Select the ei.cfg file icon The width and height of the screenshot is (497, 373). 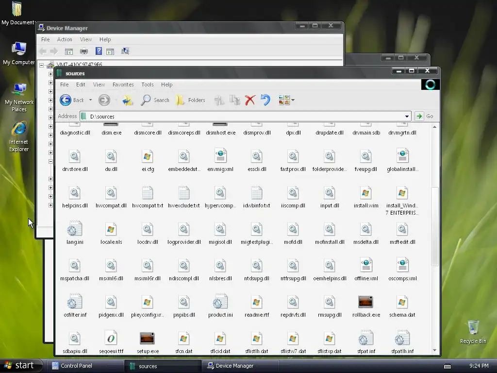point(148,156)
